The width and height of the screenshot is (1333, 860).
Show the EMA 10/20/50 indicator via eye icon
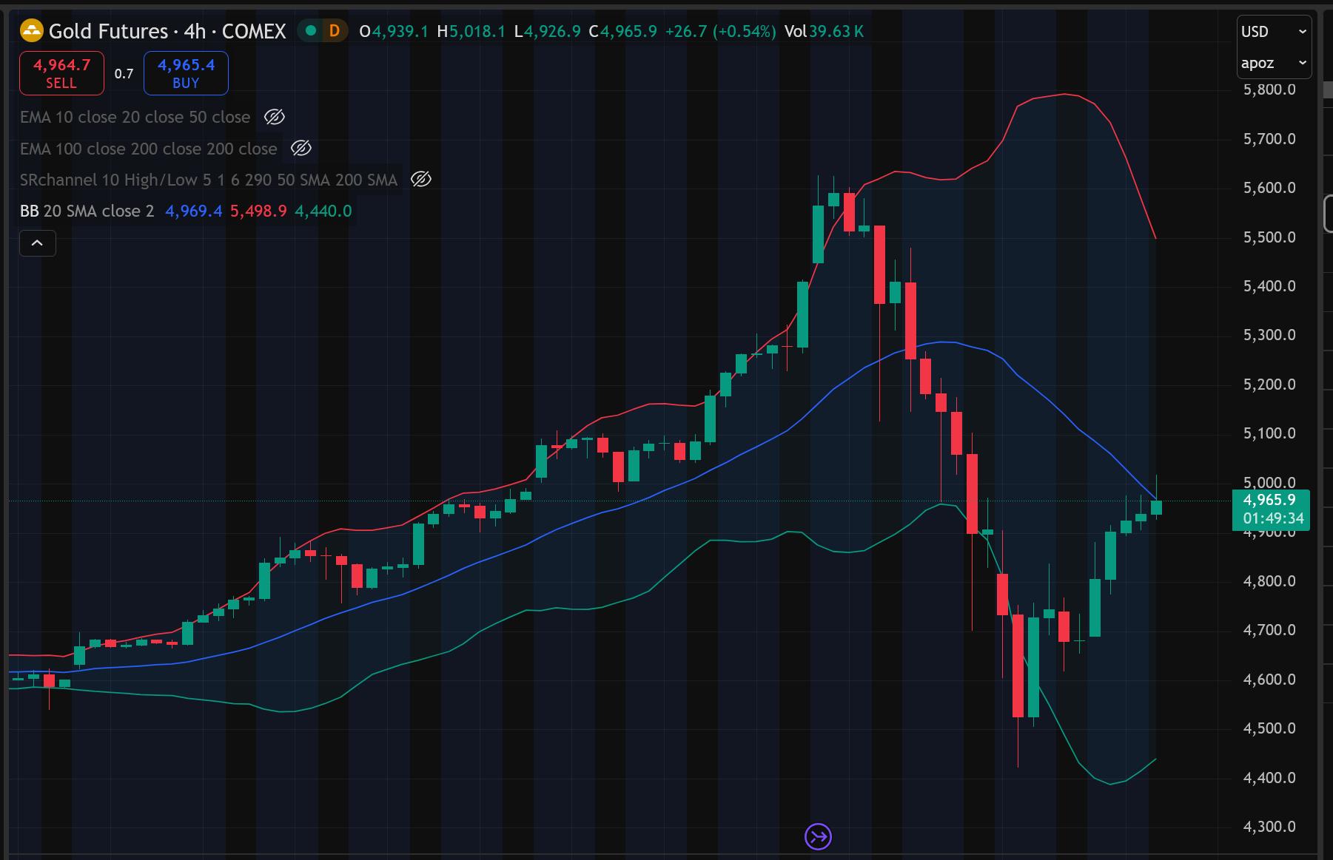tap(275, 117)
